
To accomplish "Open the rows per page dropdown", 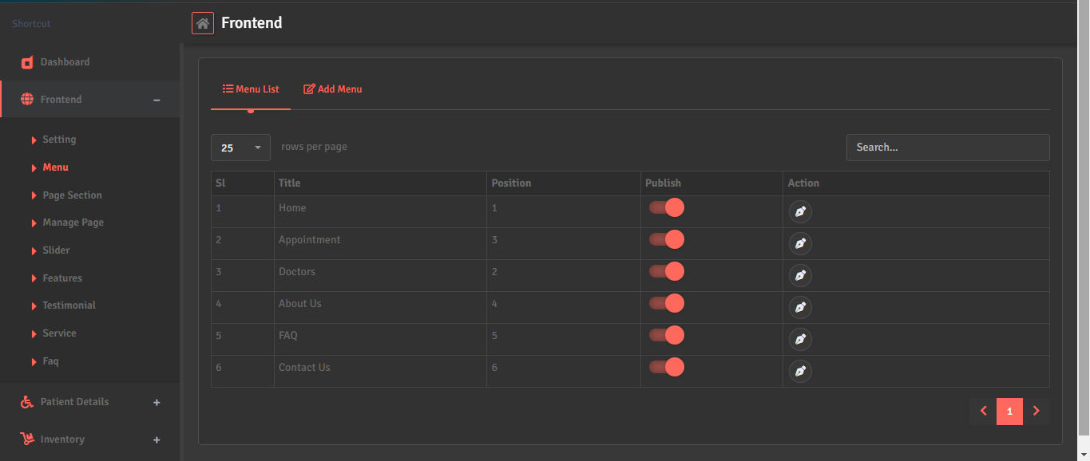I will pos(240,148).
